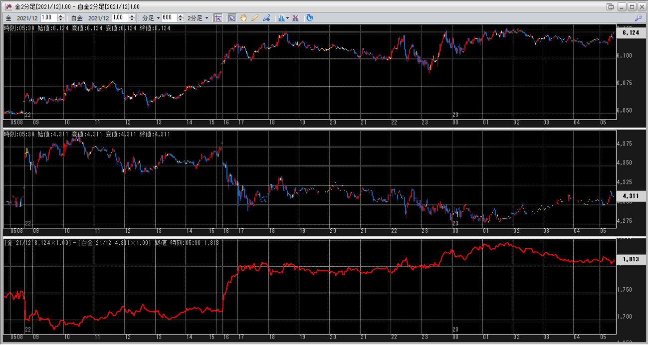Screen dimensions: 648x345
Task: Toggle the crosshair axis cursor button
Action: coord(217,17)
